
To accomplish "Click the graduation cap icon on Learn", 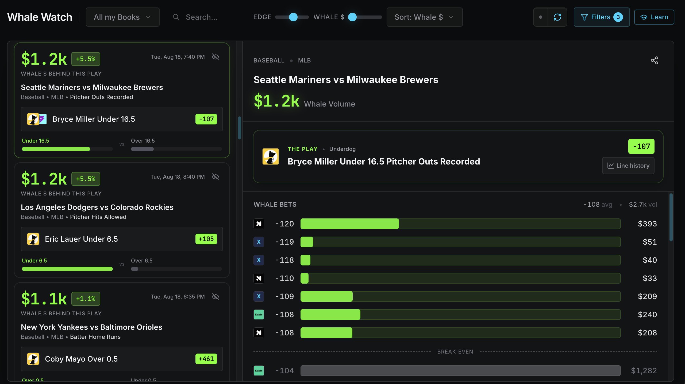I will pos(644,17).
